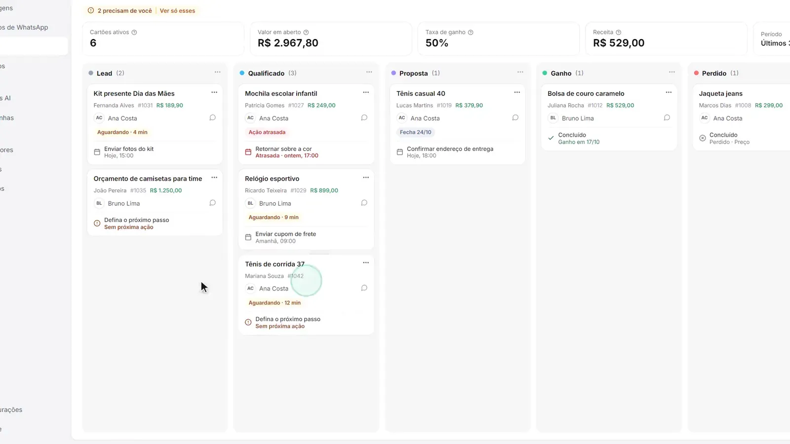Click the Ver só esses link
The height and width of the screenshot is (444, 790).
[x=177, y=11]
